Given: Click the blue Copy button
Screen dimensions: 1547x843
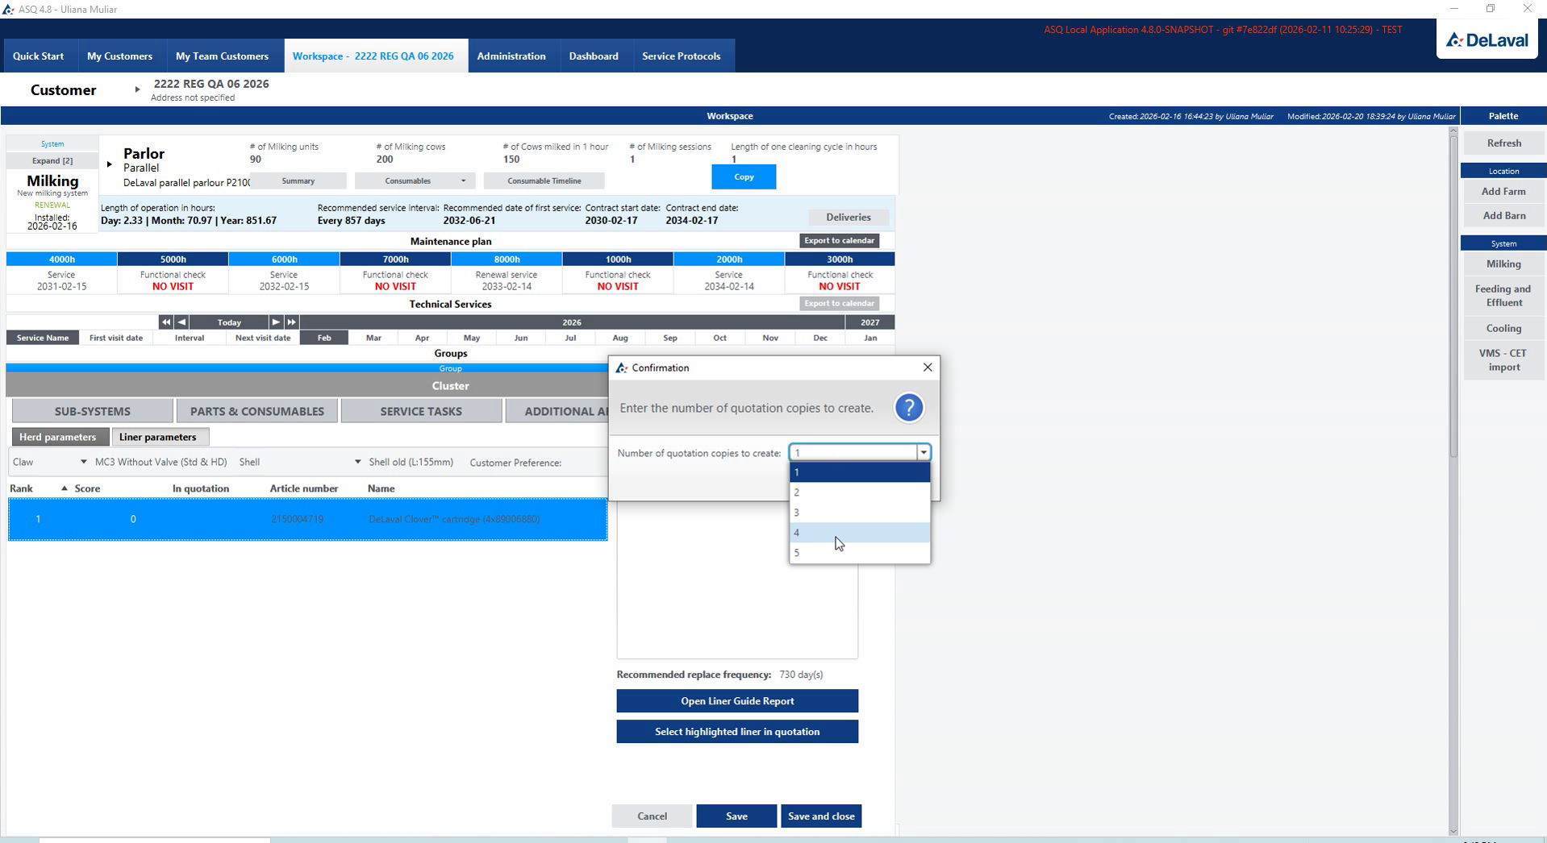Looking at the screenshot, I should (744, 176).
